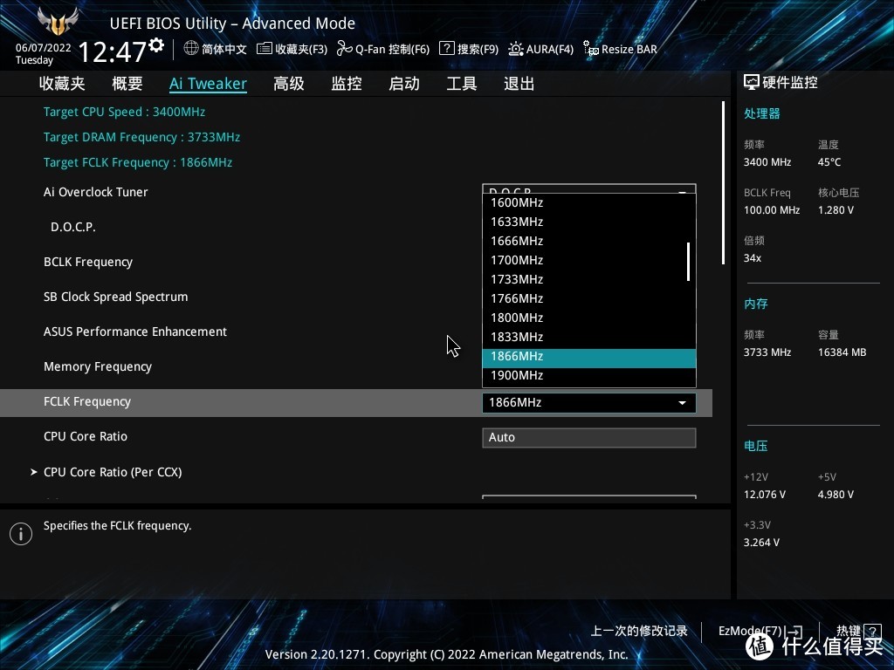Select SB Clock Spread Spectrum row

[x=116, y=297]
